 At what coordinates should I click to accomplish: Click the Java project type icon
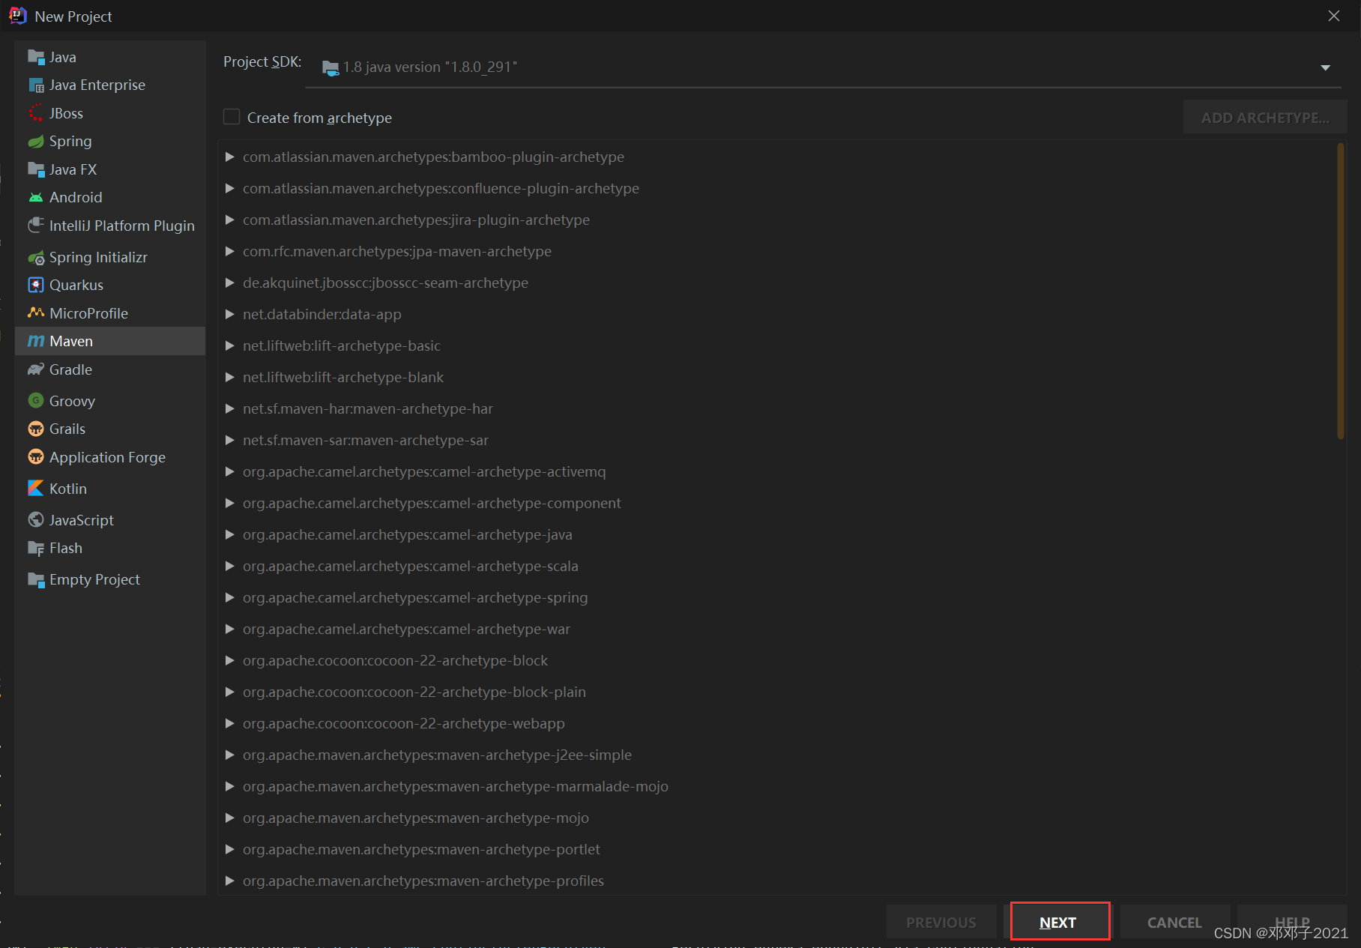coord(36,57)
